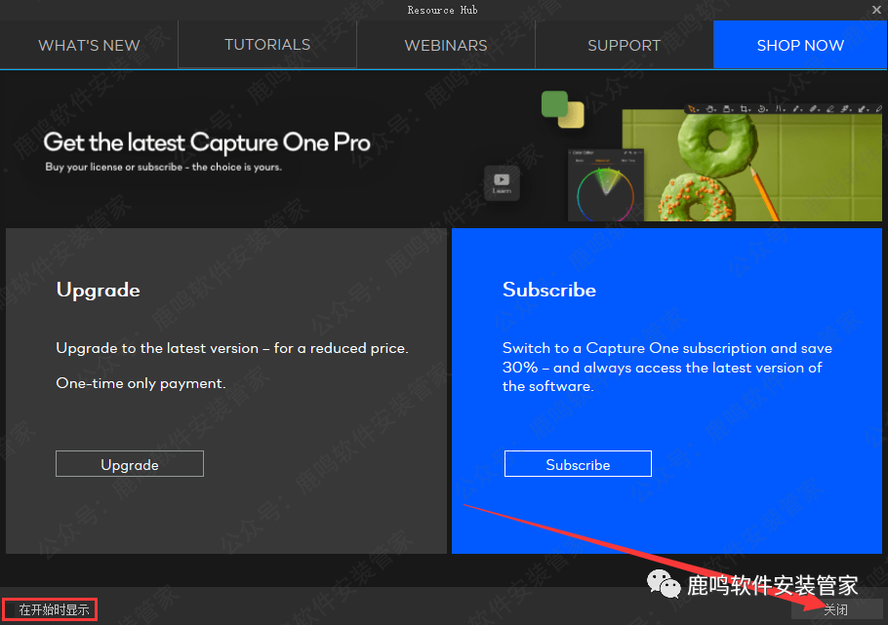The width and height of the screenshot is (888, 625).
Task: Select the orange pointer cursor tool icon
Action: [x=692, y=108]
